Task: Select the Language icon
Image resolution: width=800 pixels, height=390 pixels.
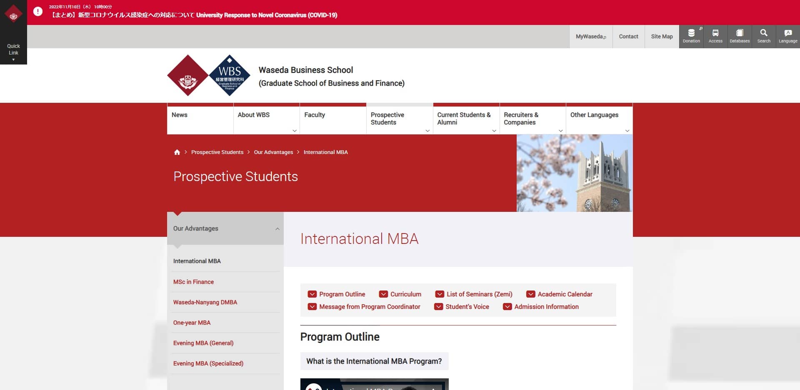Action: tap(788, 36)
